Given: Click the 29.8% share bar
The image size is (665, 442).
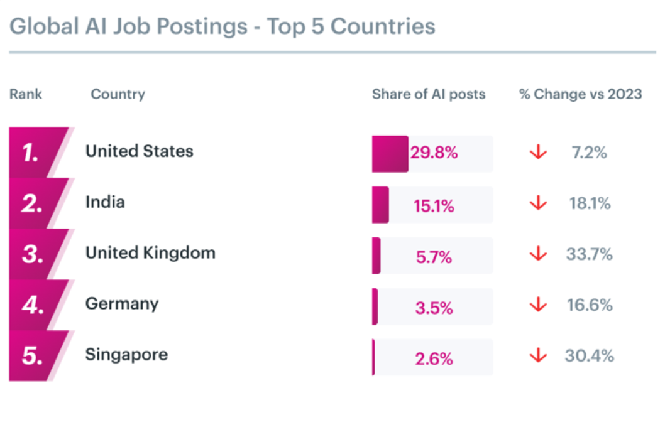Looking at the screenshot, I should [x=432, y=154].
